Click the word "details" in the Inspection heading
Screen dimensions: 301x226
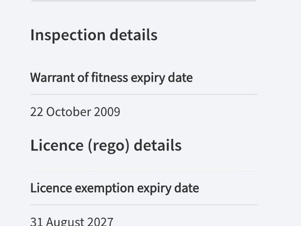(134, 35)
